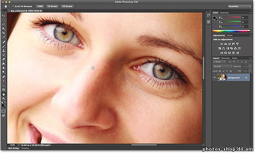The height and width of the screenshot is (153, 255).
Task: Switch to the Channels tab
Action: tap(226, 58)
